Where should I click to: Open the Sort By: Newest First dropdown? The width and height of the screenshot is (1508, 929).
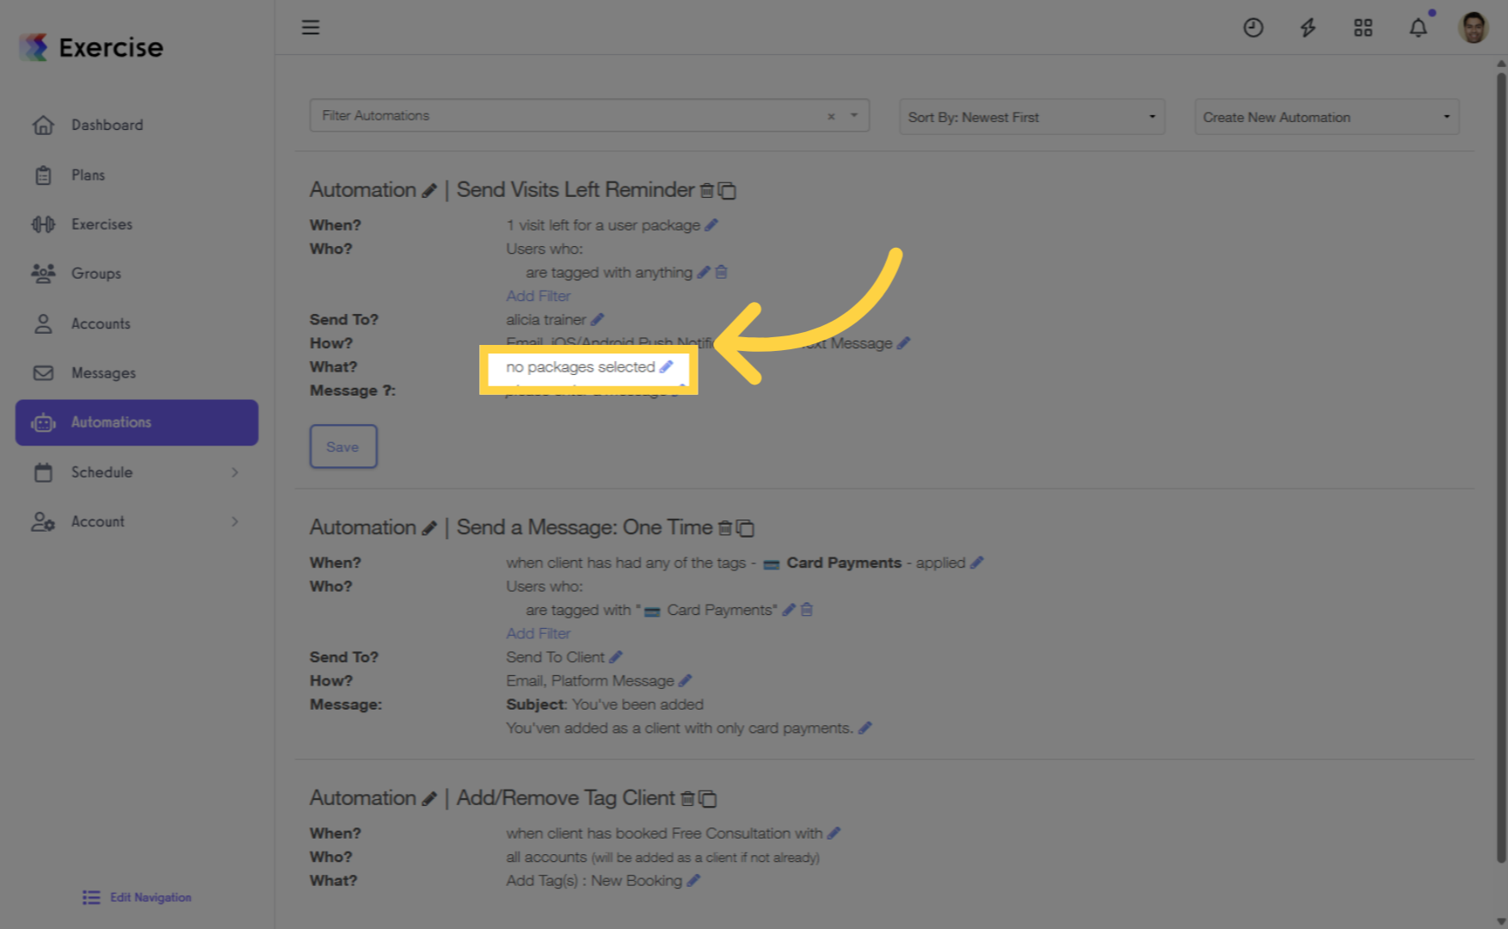coord(1031,117)
